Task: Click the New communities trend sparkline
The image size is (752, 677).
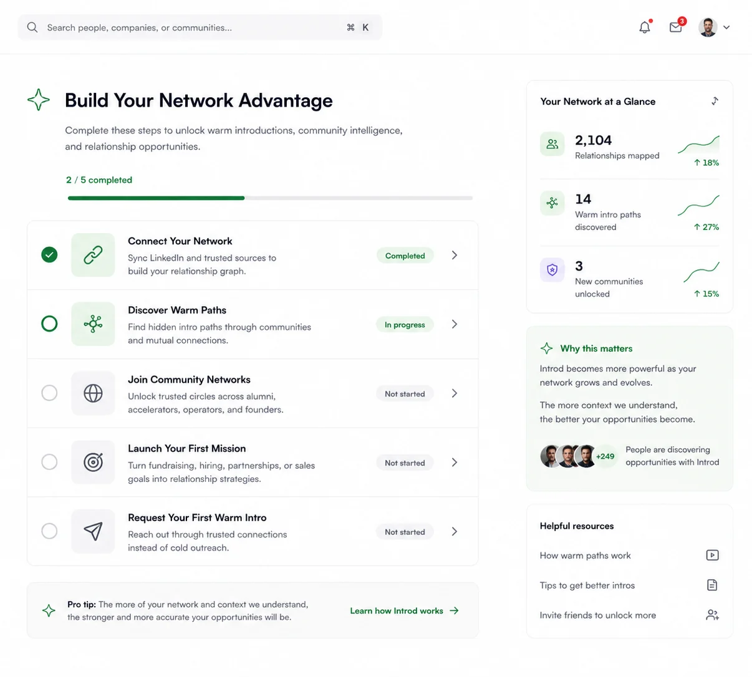Action: click(701, 272)
